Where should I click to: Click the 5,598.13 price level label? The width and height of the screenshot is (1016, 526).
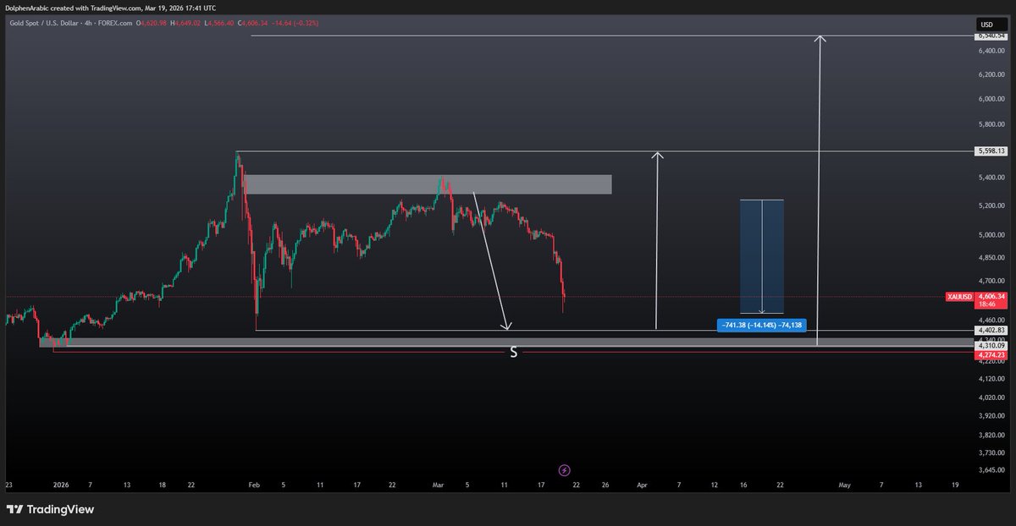(x=991, y=151)
